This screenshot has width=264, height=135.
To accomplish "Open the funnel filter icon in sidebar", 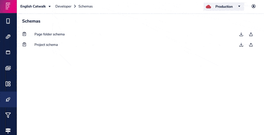I will [x=8, y=115].
